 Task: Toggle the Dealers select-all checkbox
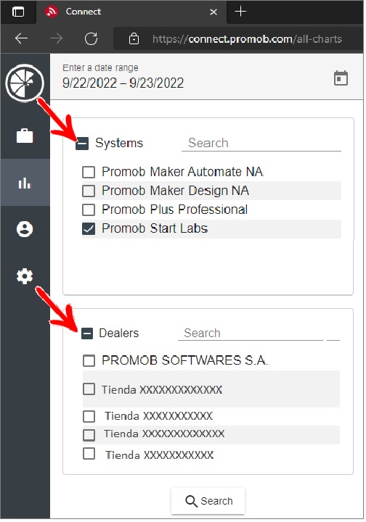[x=87, y=333]
